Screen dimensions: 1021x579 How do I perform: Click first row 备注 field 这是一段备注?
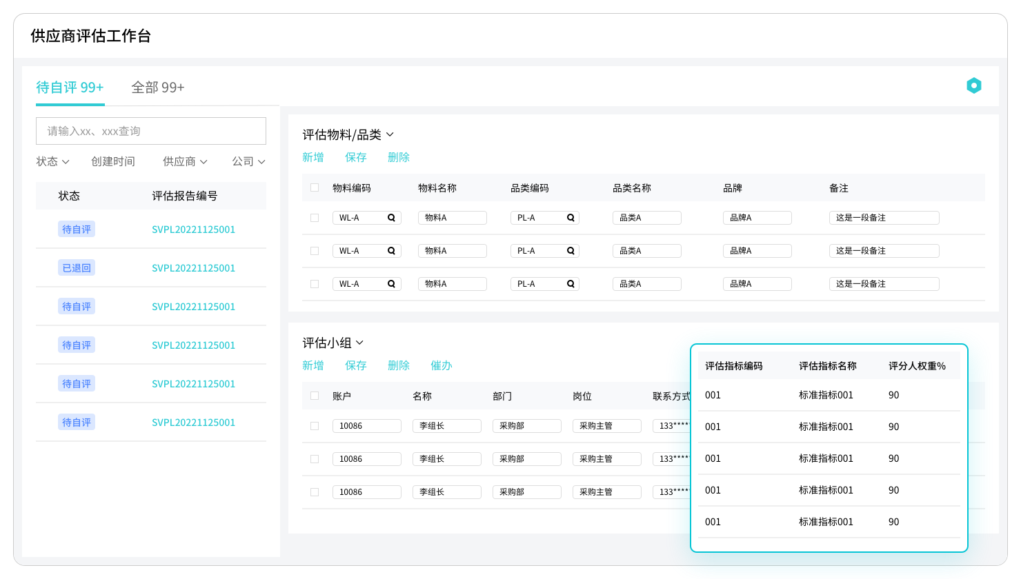884,218
